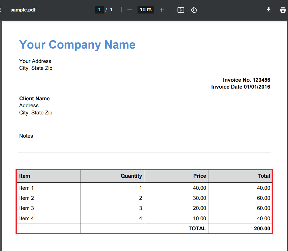This screenshot has height=251, width=288.
Task: Select the Item column header
Action: 49,176
